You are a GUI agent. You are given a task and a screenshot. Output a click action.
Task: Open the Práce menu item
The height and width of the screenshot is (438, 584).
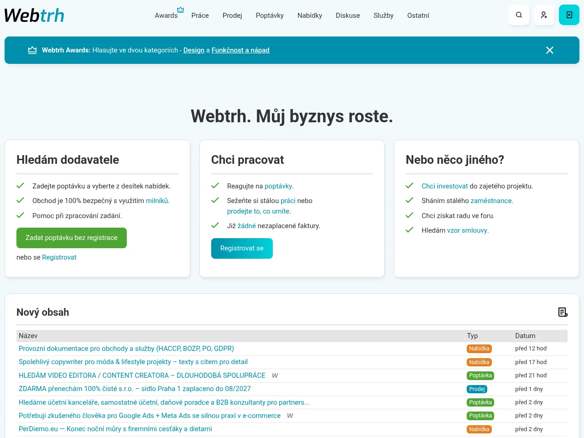[200, 16]
